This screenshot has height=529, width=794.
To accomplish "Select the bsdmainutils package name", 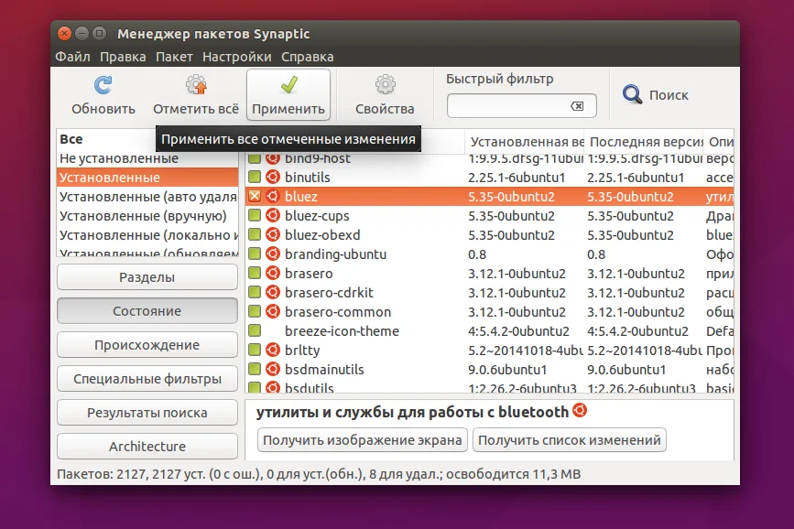I will coord(324,370).
